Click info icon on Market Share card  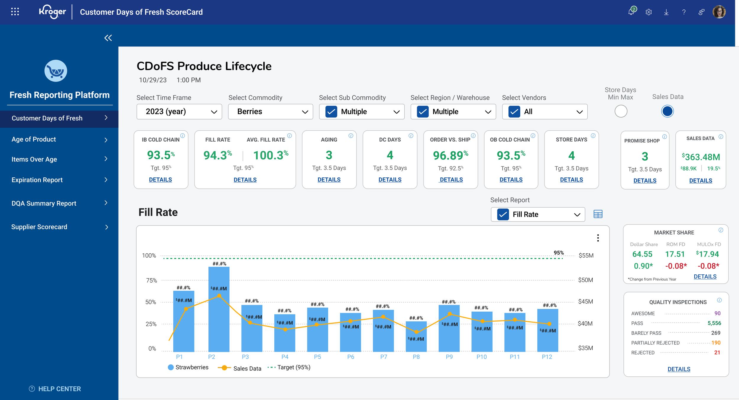point(721,230)
